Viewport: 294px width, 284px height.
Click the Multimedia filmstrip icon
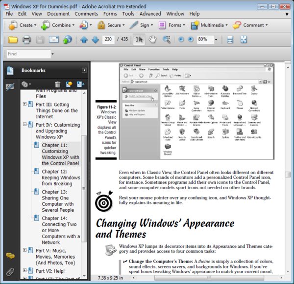[x=195, y=25]
